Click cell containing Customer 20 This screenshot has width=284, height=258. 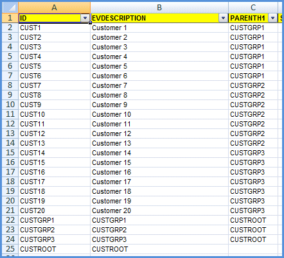tap(159, 211)
